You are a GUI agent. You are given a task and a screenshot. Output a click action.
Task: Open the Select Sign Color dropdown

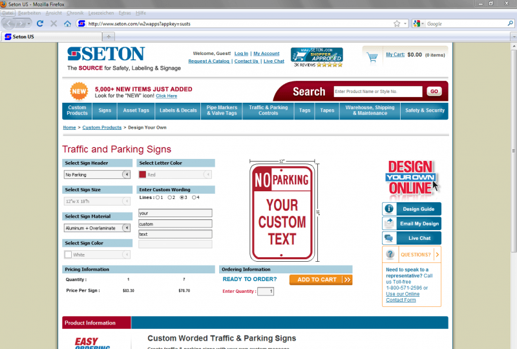98,255
